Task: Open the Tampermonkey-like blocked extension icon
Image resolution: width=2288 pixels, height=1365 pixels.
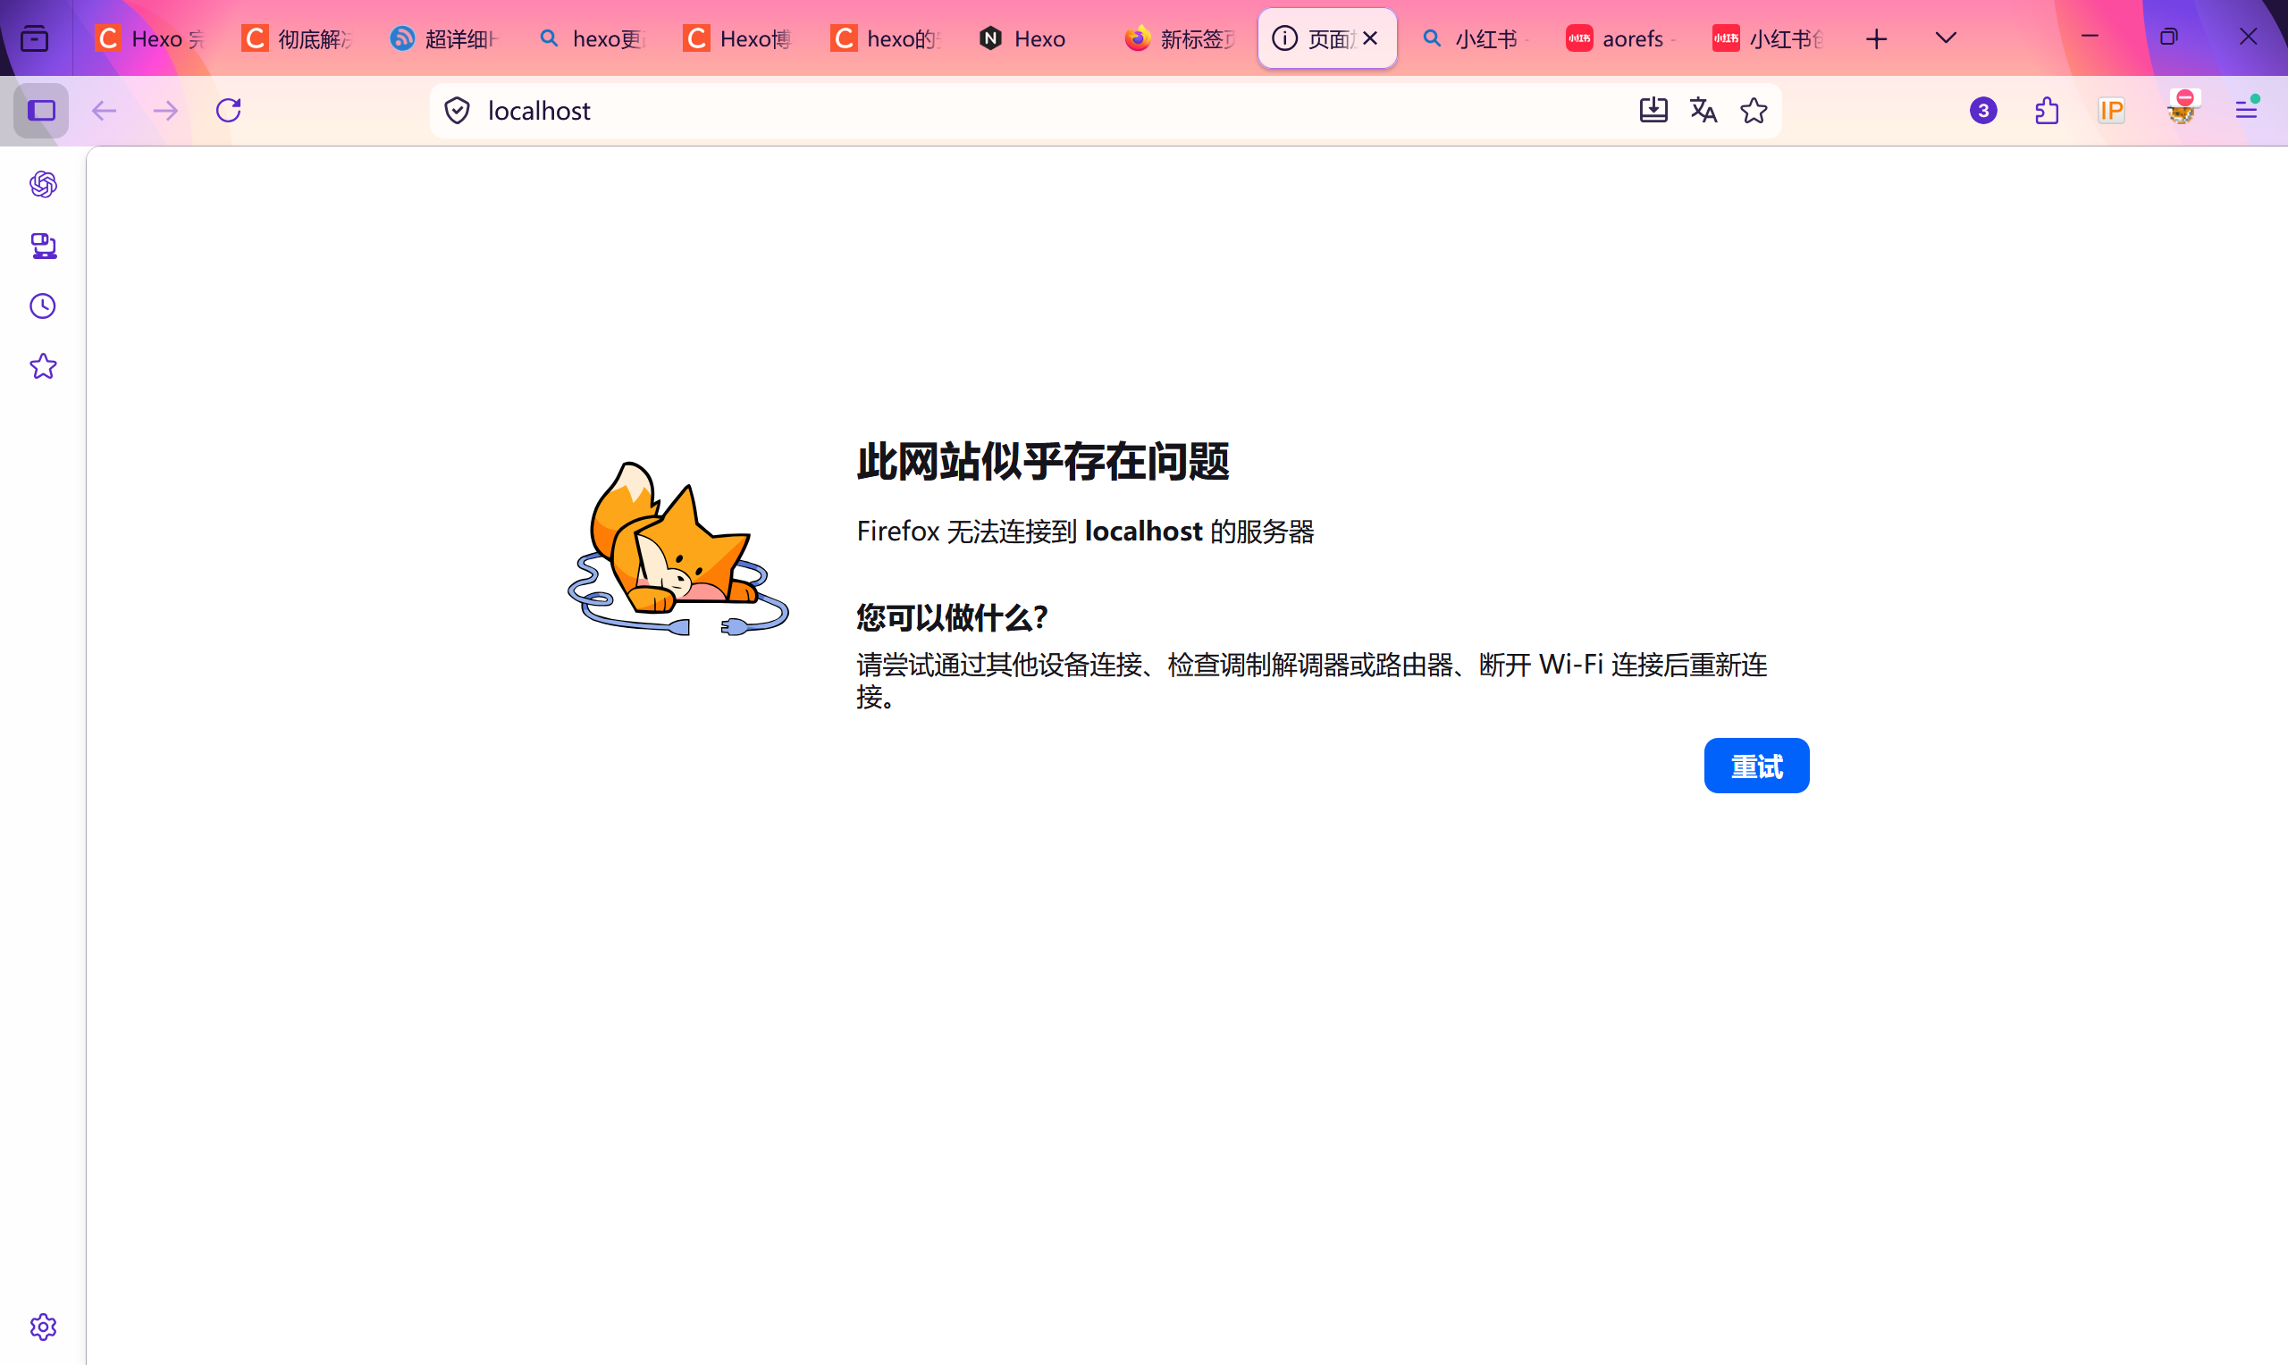Action: click(x=2183, y=108)
